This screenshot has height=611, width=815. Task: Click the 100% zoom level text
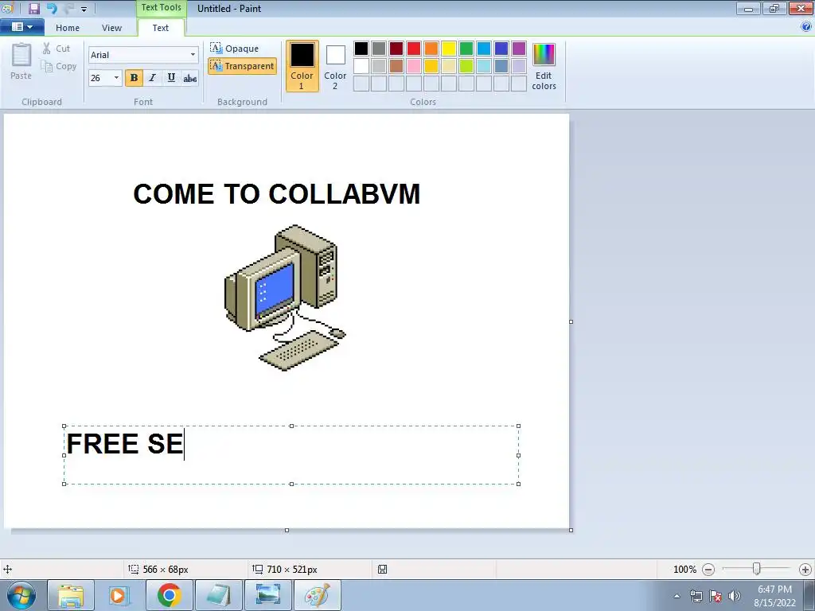pyautogui.click(x=684, y=570)
